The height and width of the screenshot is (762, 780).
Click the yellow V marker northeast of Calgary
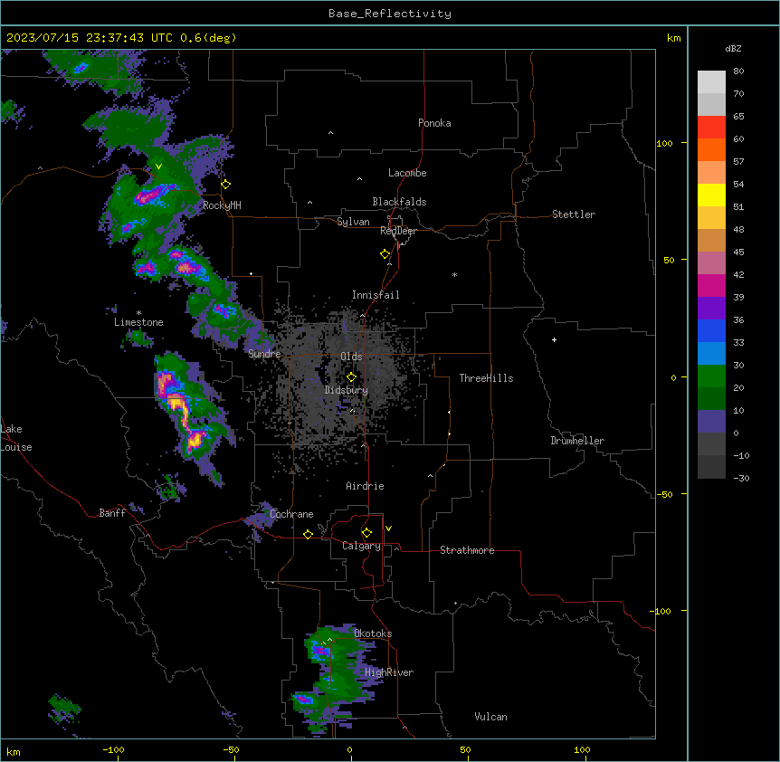[x=388, y=529]
